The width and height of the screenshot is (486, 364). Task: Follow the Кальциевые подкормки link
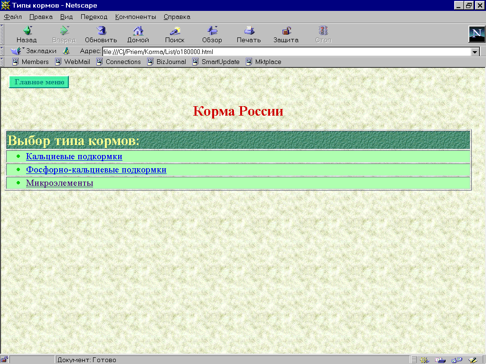tap(74, 156)
